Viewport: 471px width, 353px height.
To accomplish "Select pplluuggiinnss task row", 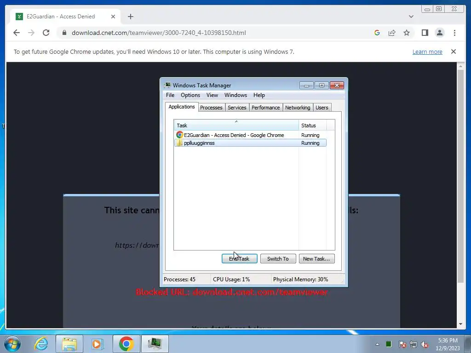I will pos(250,143).
